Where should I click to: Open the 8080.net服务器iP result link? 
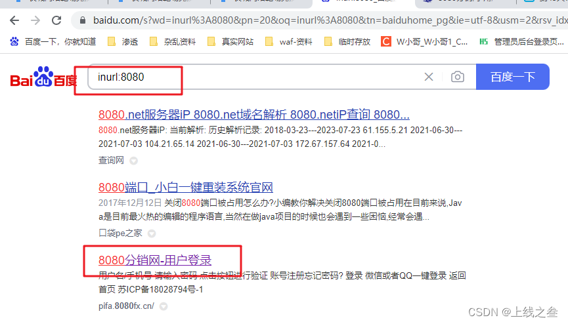tap(254, 114)
